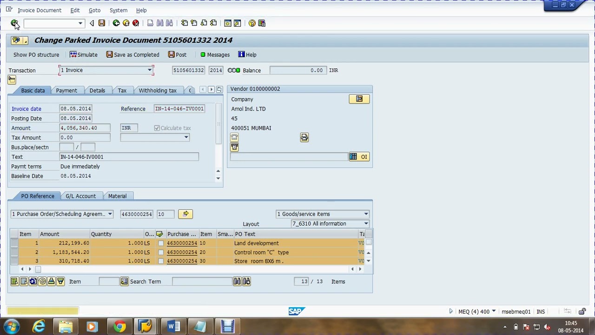Switch to the Withholding tax tab
Viewport: 595px width, 335px height.
158,91
